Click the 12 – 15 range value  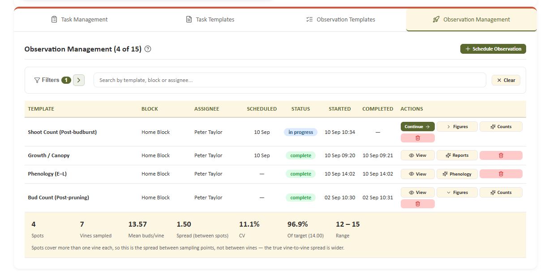click(x=348, y=224)
